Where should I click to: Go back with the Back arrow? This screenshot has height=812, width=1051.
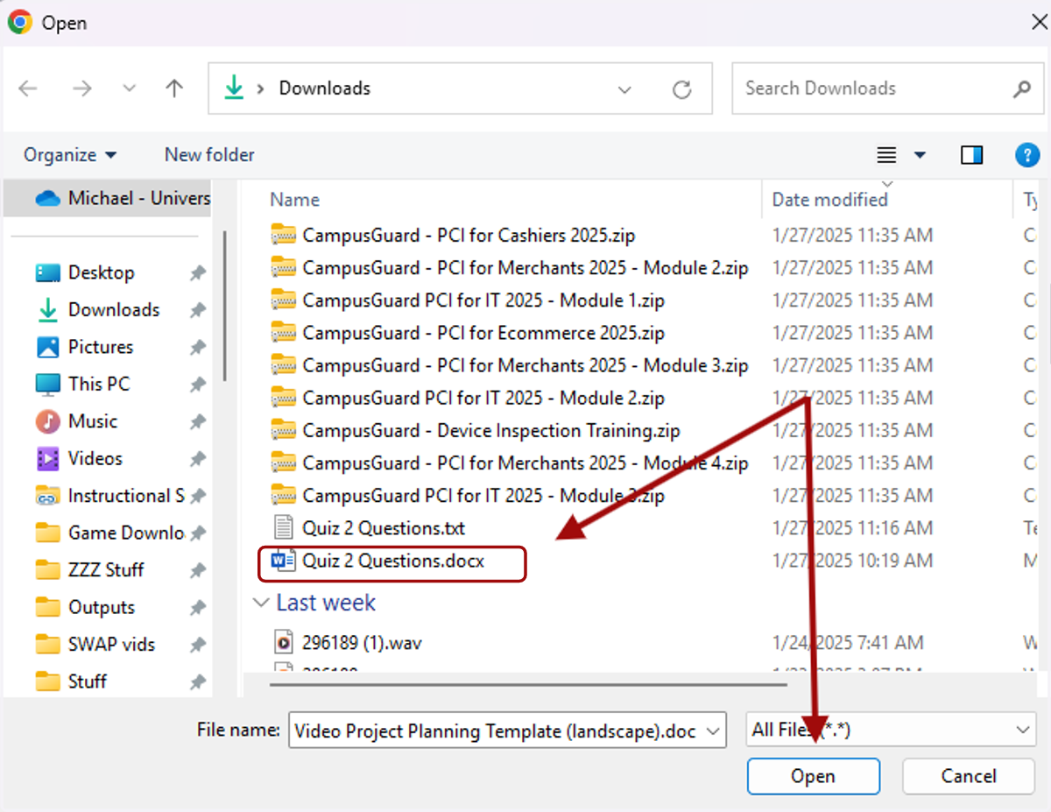[x=28, y=88]
